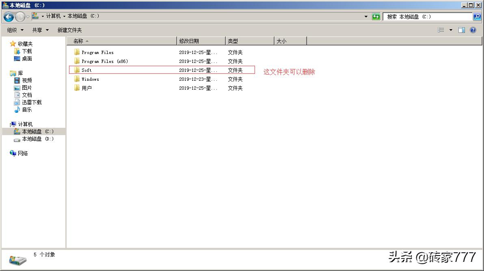The height and width of the screenshot is (271, 484).
Task: Expand the address bar history dropdown
Action: 366,17
